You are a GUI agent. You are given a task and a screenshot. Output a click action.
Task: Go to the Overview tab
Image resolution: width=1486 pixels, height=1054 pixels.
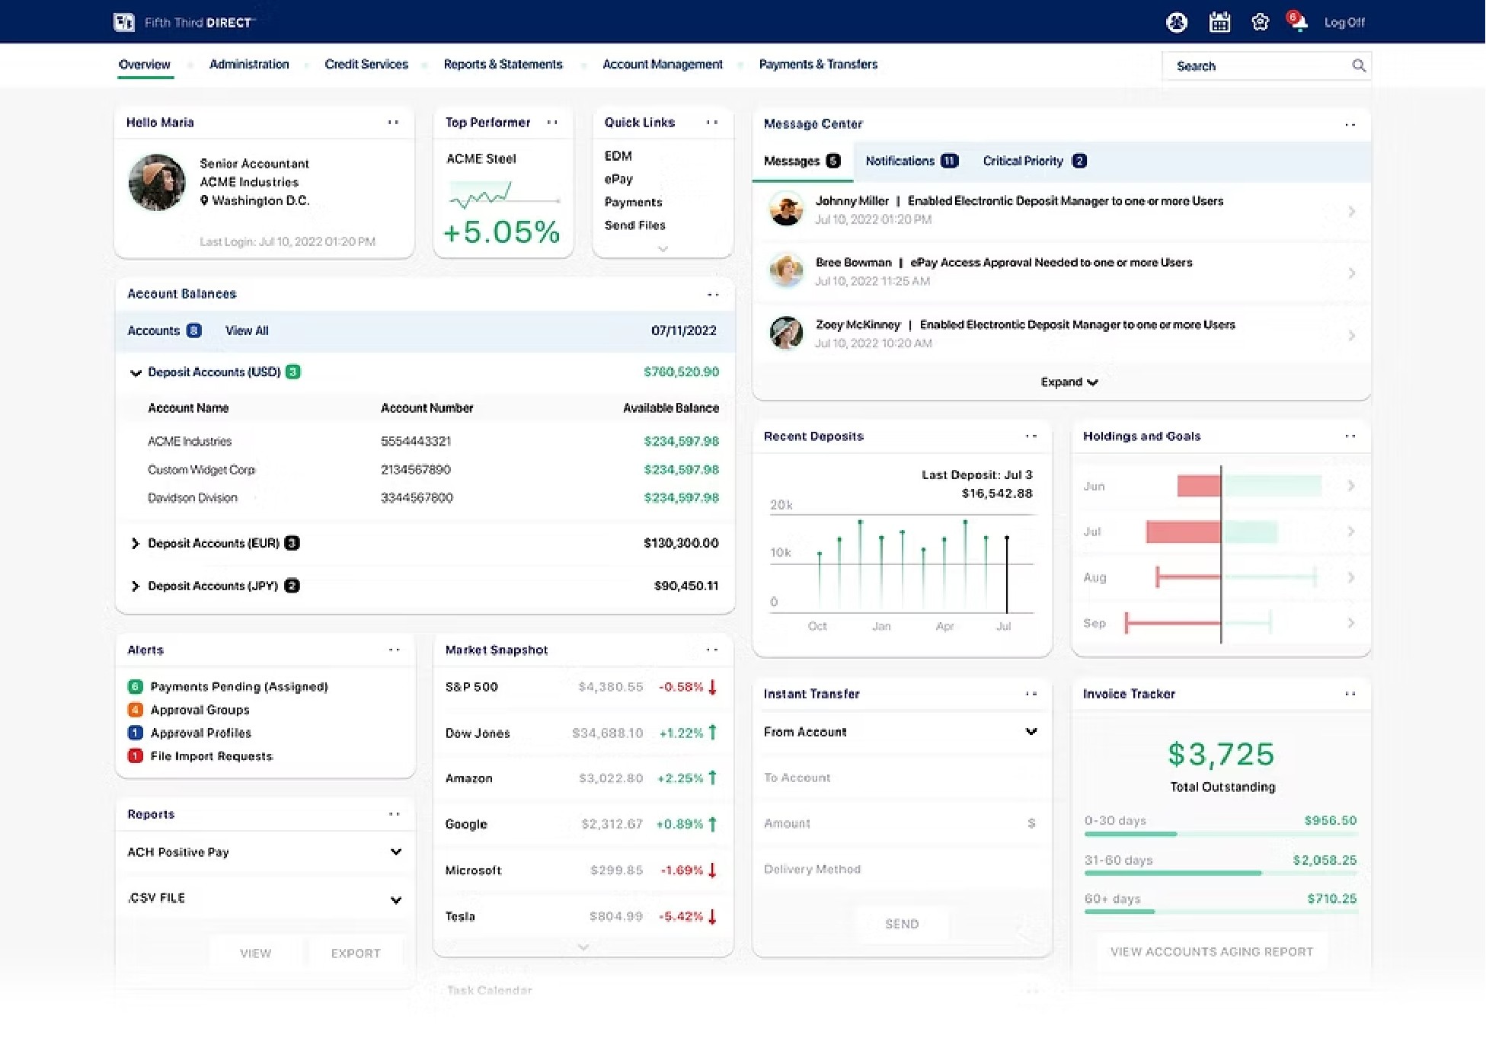[145, 65]
